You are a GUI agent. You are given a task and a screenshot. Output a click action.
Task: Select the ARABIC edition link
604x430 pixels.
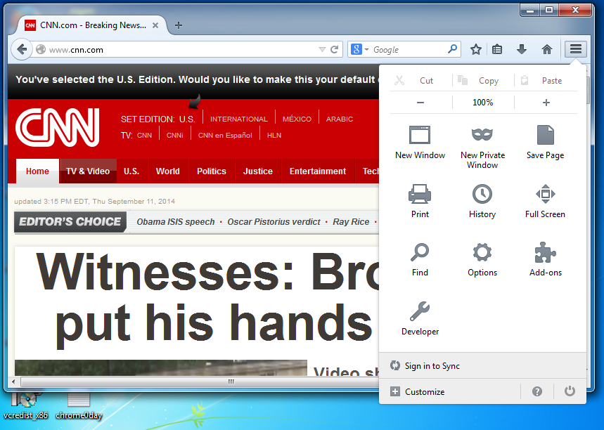[340, 119]
